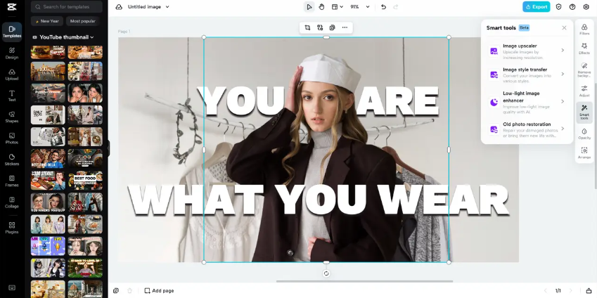Click the replace image icon in floating toolbar
Image resolution: width=597 pixels, height=298 pixels.
point(320,27)
